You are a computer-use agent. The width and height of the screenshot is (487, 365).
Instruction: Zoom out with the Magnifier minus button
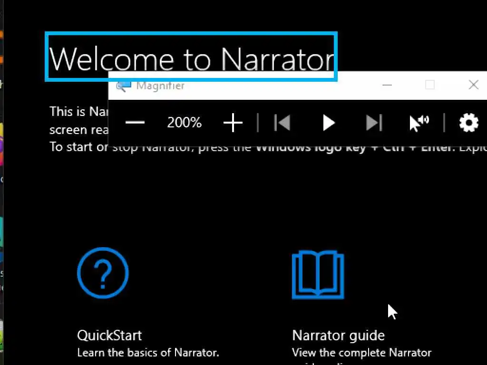pos(135,123)
